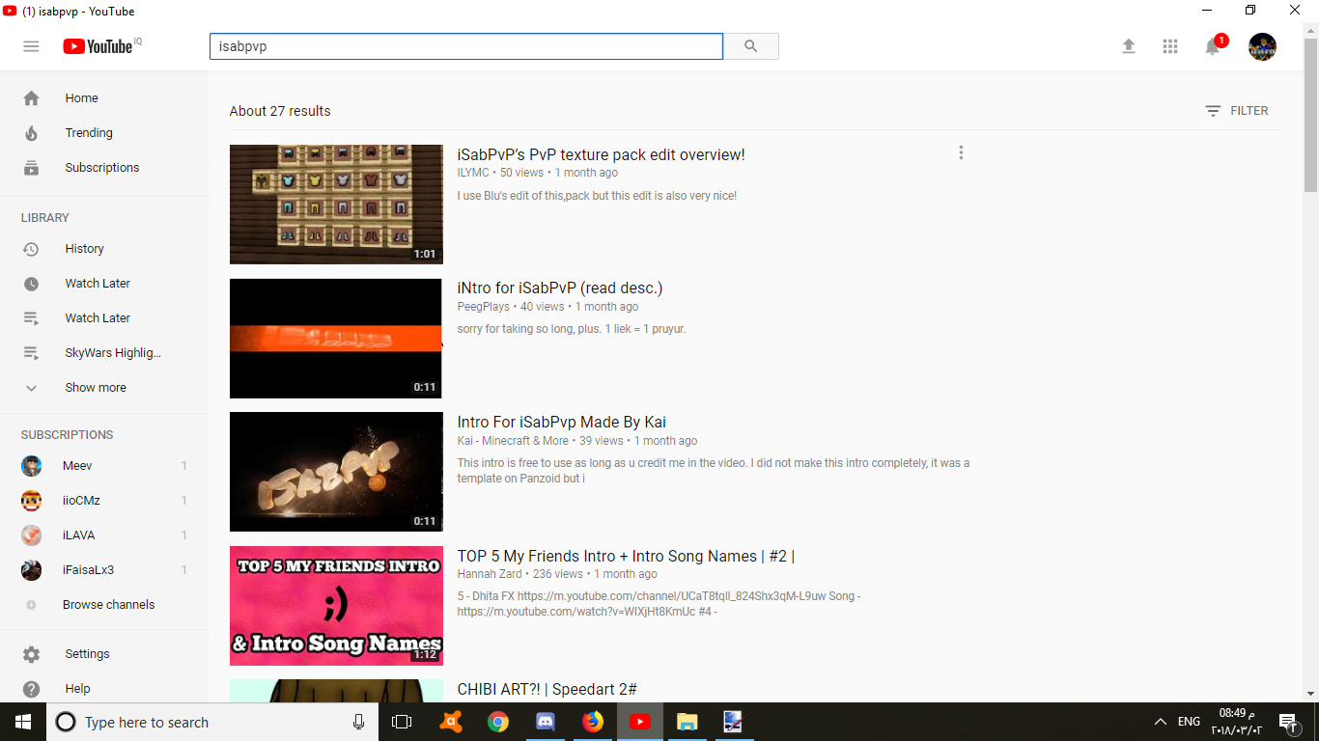Click the YouTube logo
Screen dimensions: 1319x741
tap(98, 46)
